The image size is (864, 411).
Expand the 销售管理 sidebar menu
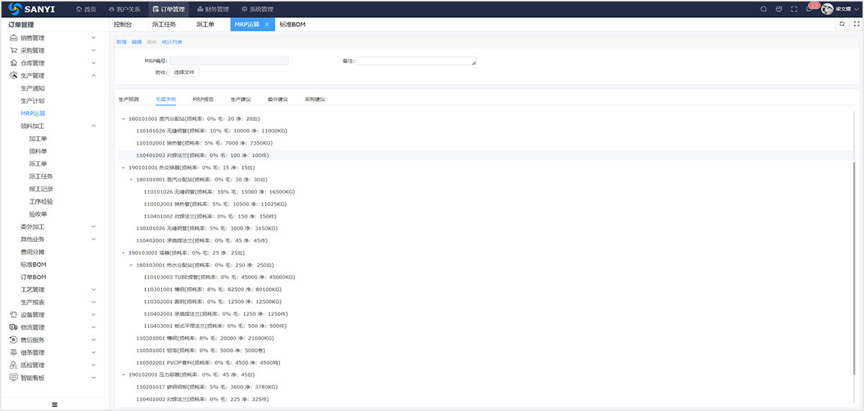pos(94,38)
